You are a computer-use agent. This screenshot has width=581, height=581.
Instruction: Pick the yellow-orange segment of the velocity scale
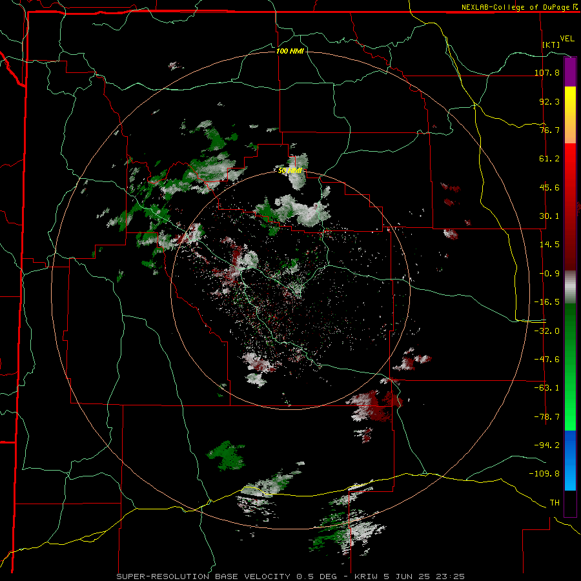(570, 115)
